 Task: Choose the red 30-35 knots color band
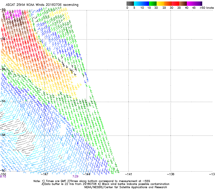[x=175, y=3]
